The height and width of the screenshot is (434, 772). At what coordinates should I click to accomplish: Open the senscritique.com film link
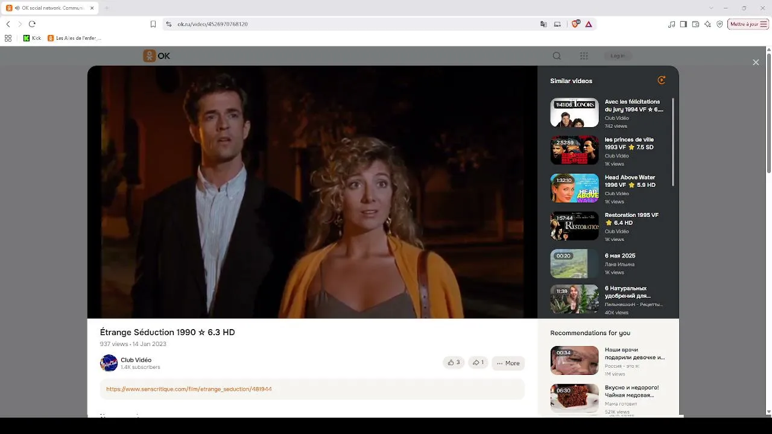point(189,389)
